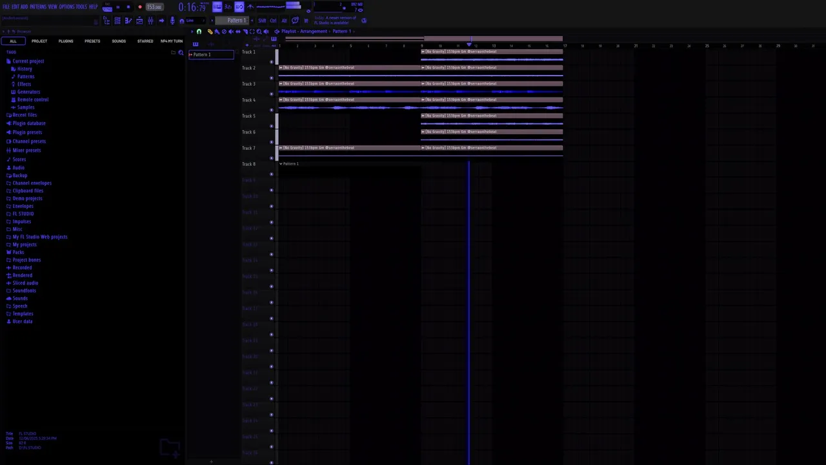Viewport: 826px width, 465px height.
Task: Expand the Plugin presets folder
Action: tap(24, 132)
